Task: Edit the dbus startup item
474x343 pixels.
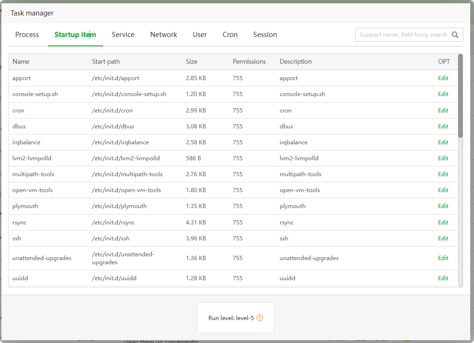Action: click(x=443, y=127)
